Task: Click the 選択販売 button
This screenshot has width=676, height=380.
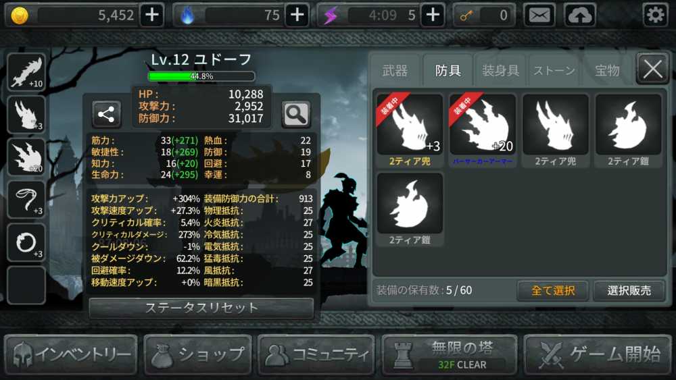Action: pos(629,290)
